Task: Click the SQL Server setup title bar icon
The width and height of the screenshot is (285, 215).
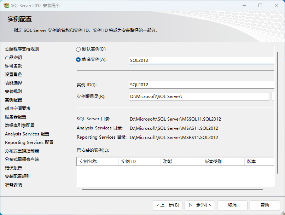Action: click(6, 5)
